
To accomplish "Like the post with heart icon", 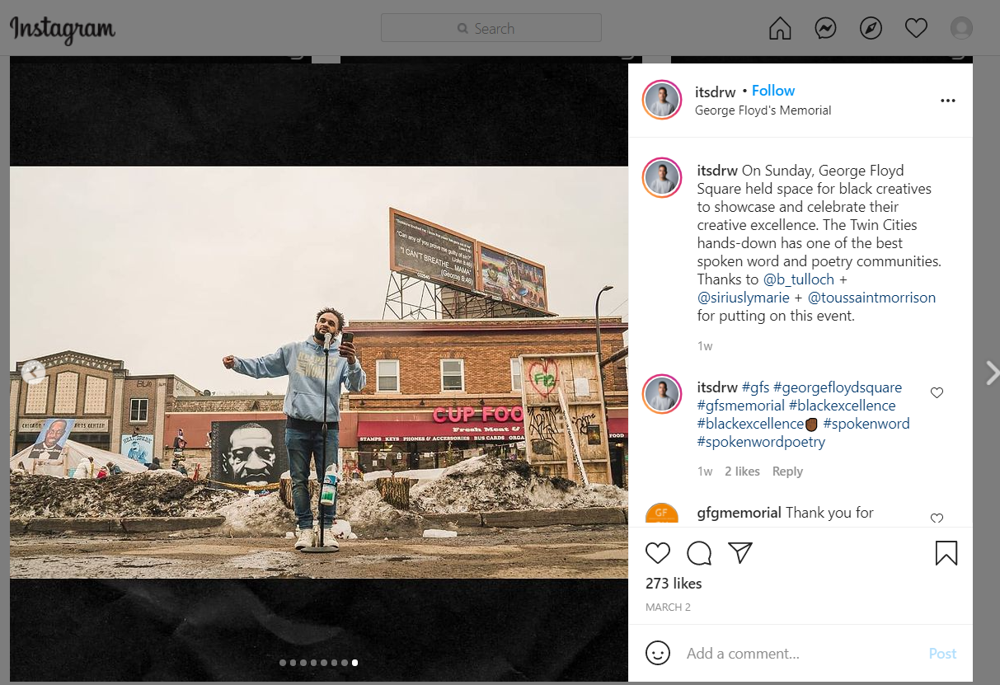I will 658,553.
